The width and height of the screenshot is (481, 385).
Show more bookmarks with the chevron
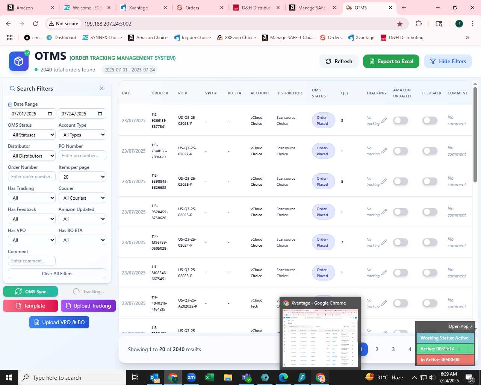pyautogui.click(x=467, y=38)
